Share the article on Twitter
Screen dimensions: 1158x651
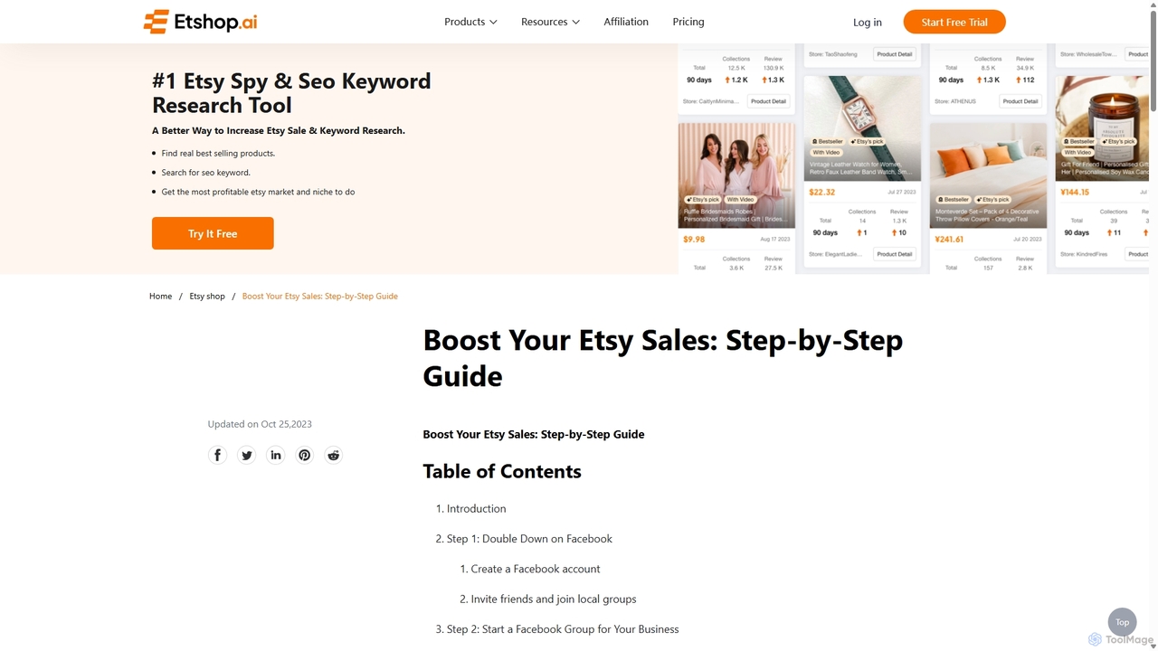point(246,455)
